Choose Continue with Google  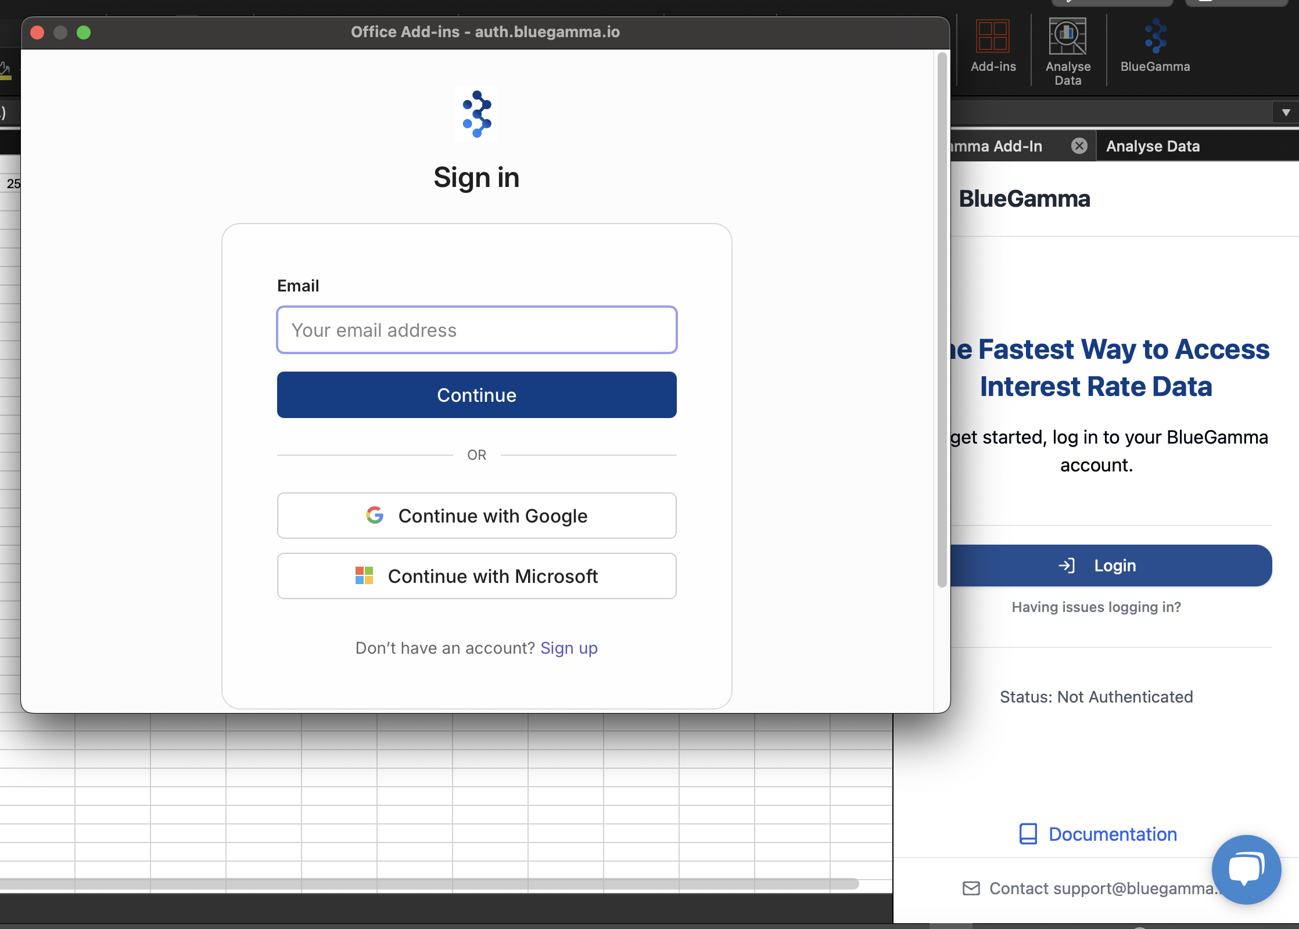477,516
